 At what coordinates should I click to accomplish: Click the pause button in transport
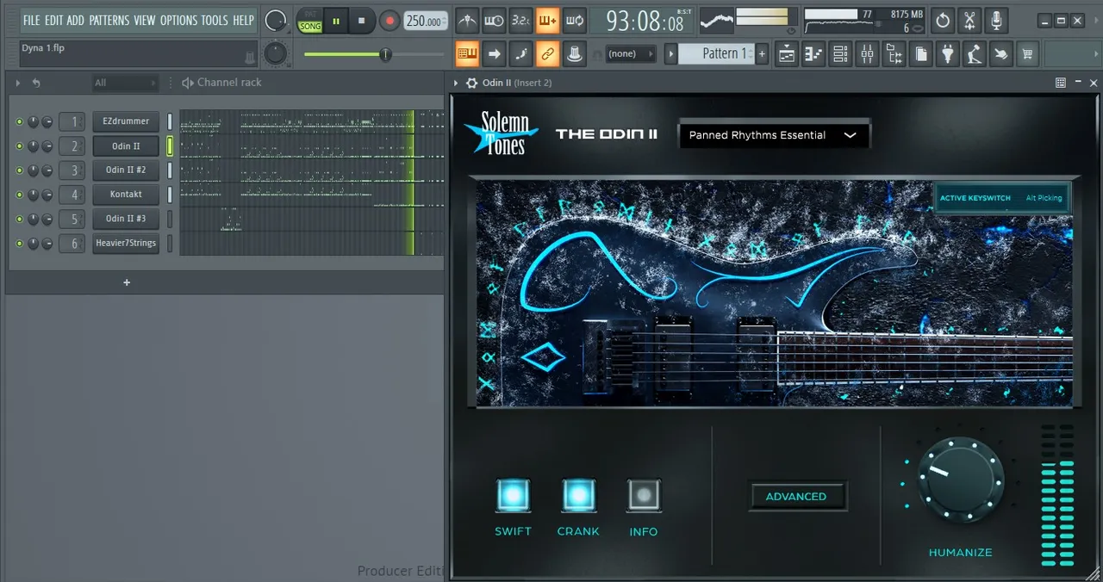pos(335,21)
